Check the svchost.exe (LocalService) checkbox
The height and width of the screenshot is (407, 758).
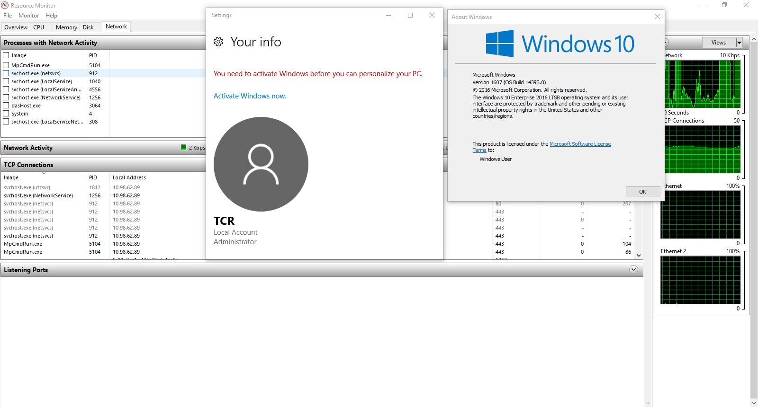[6, 81]
